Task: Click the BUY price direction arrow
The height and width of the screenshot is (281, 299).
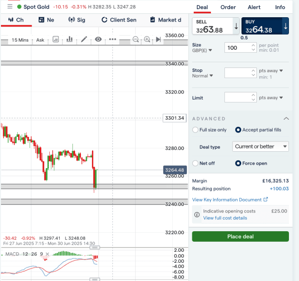Action: 286,26
